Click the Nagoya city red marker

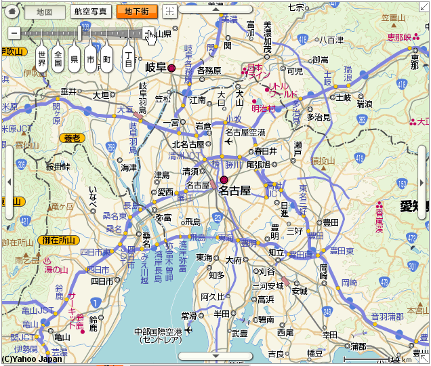pos(224,180)
